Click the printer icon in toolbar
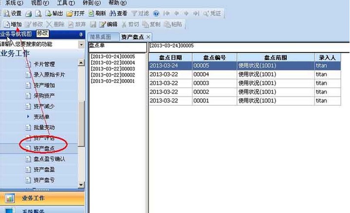Viewport: 350px width, 213px height. tap(29, 14)
